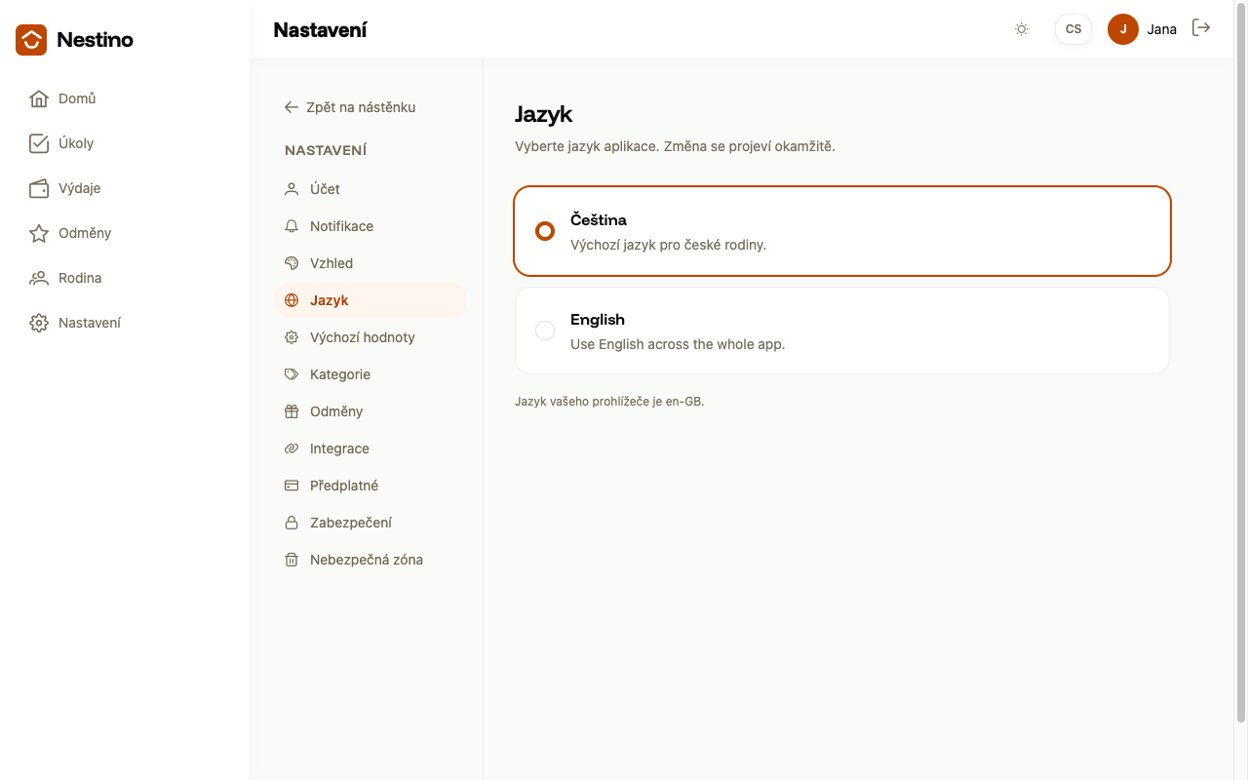This screenshot has height=780, width=1248.
Task: Open the Předplatné settings section
Action: (370, 486)
